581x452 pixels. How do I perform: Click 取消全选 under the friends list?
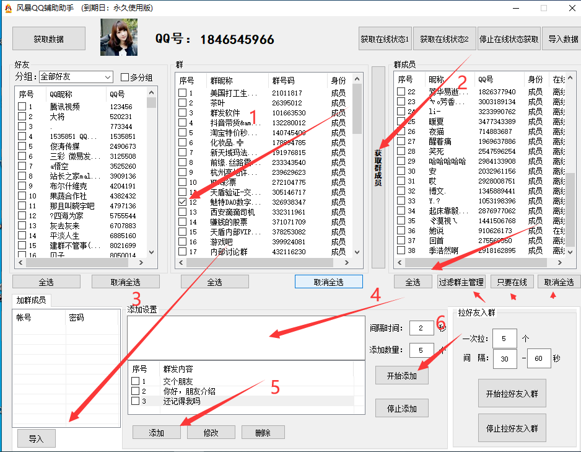pyautogui.click(x=126, y=282)
